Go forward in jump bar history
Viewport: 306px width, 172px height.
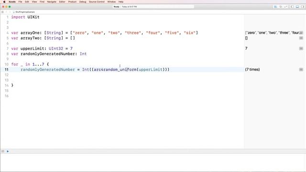pyautogui.click(x=10, y=12)
